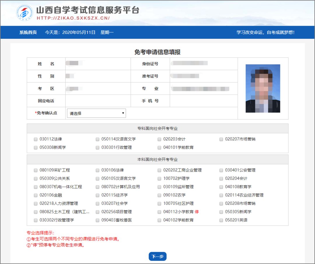315x264 pixels.
Task: Tick the 080702计算机及应用 checkbox
Action: point(97,187)
